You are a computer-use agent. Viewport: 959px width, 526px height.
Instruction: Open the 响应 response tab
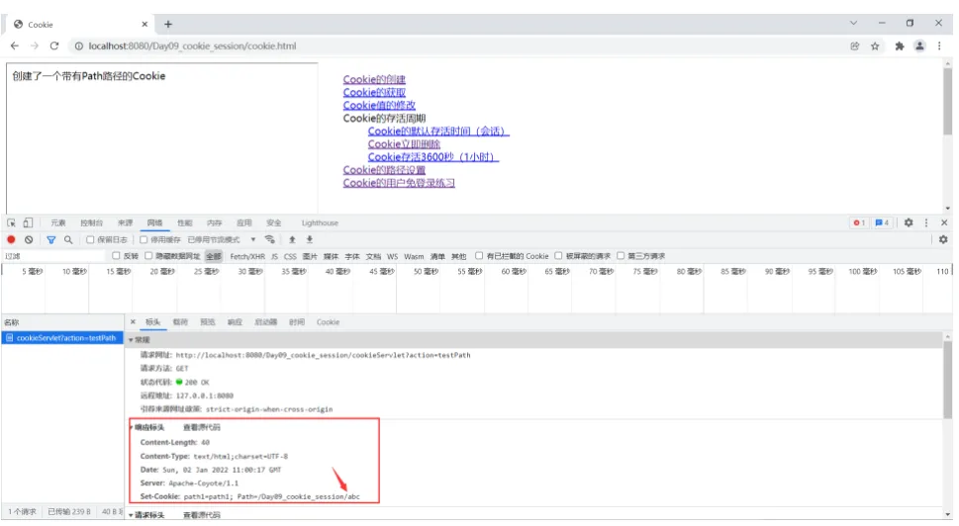point(235,322)
